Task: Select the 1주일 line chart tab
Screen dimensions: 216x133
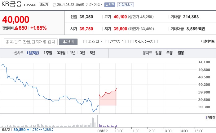Action: click(48, 53)
